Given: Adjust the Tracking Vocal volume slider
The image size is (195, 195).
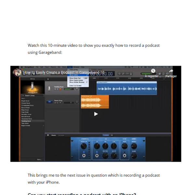Looking at the screenshot, I should click(x=69, y=89).
